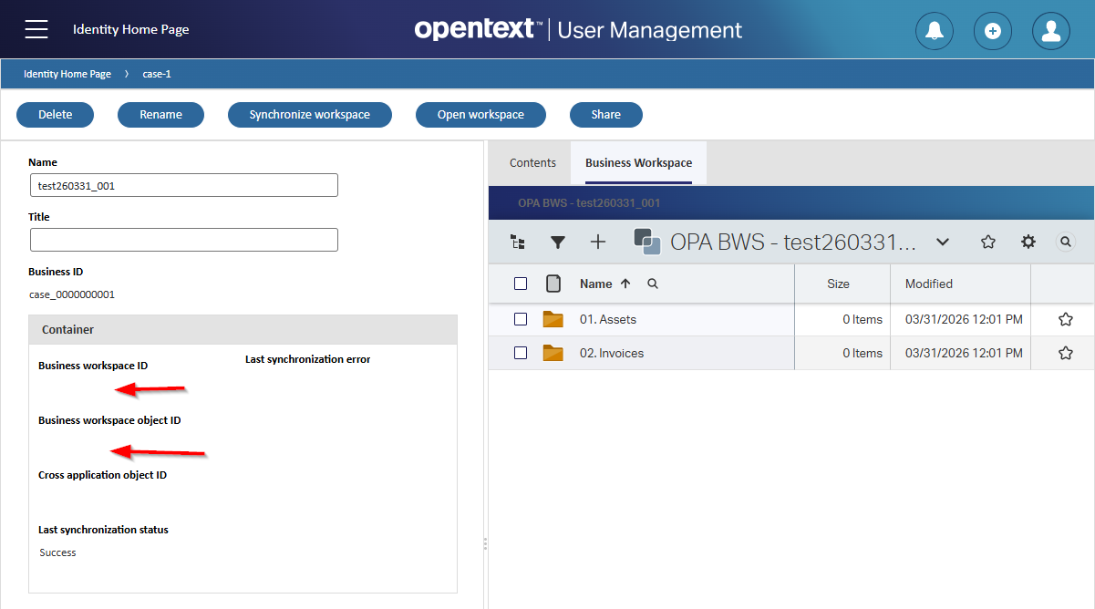The image size is (1095, 609).
Task: Click 0 Items size of 01. Assets
Action: pyautogui.click(x=863, y=319)
